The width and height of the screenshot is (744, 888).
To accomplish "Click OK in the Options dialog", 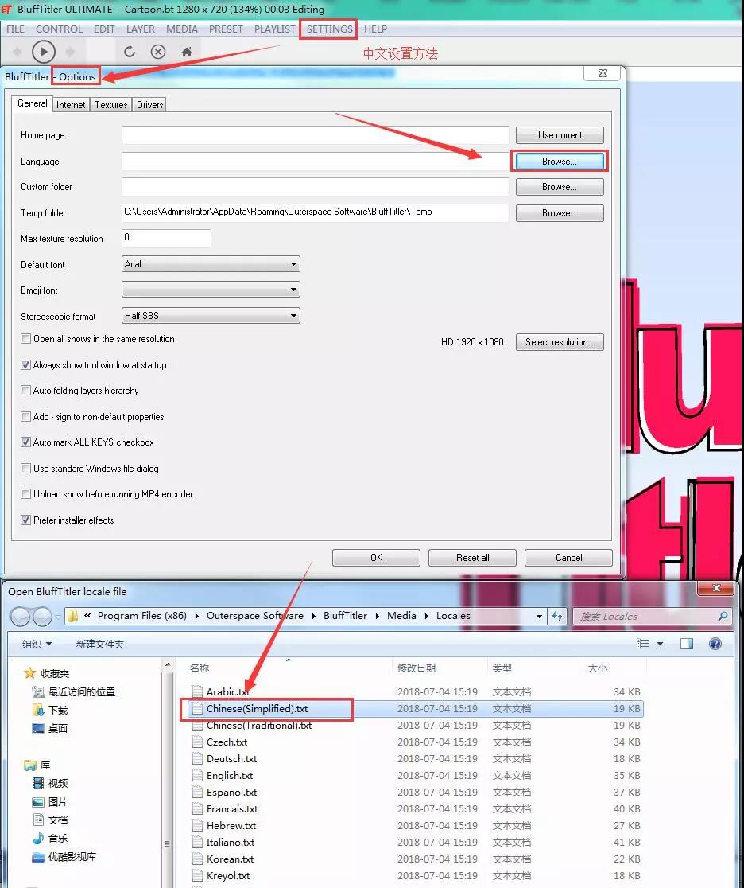I will coord(376,558).
